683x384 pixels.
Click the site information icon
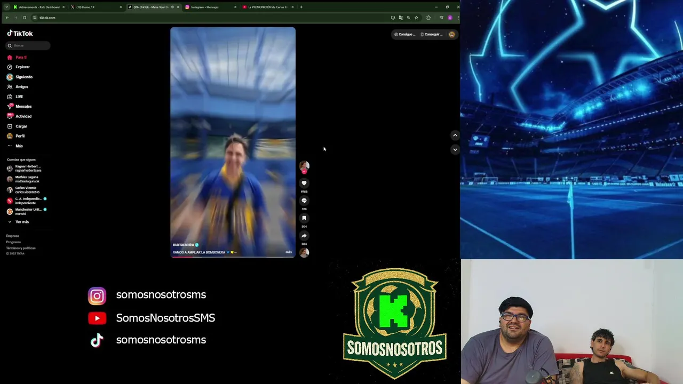click(x=35, y=18)
